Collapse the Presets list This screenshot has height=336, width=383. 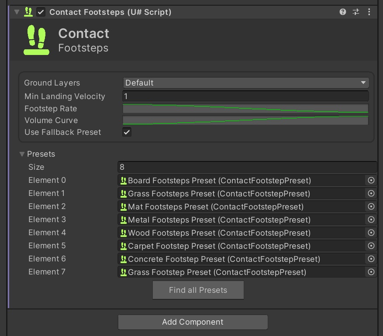22,154
